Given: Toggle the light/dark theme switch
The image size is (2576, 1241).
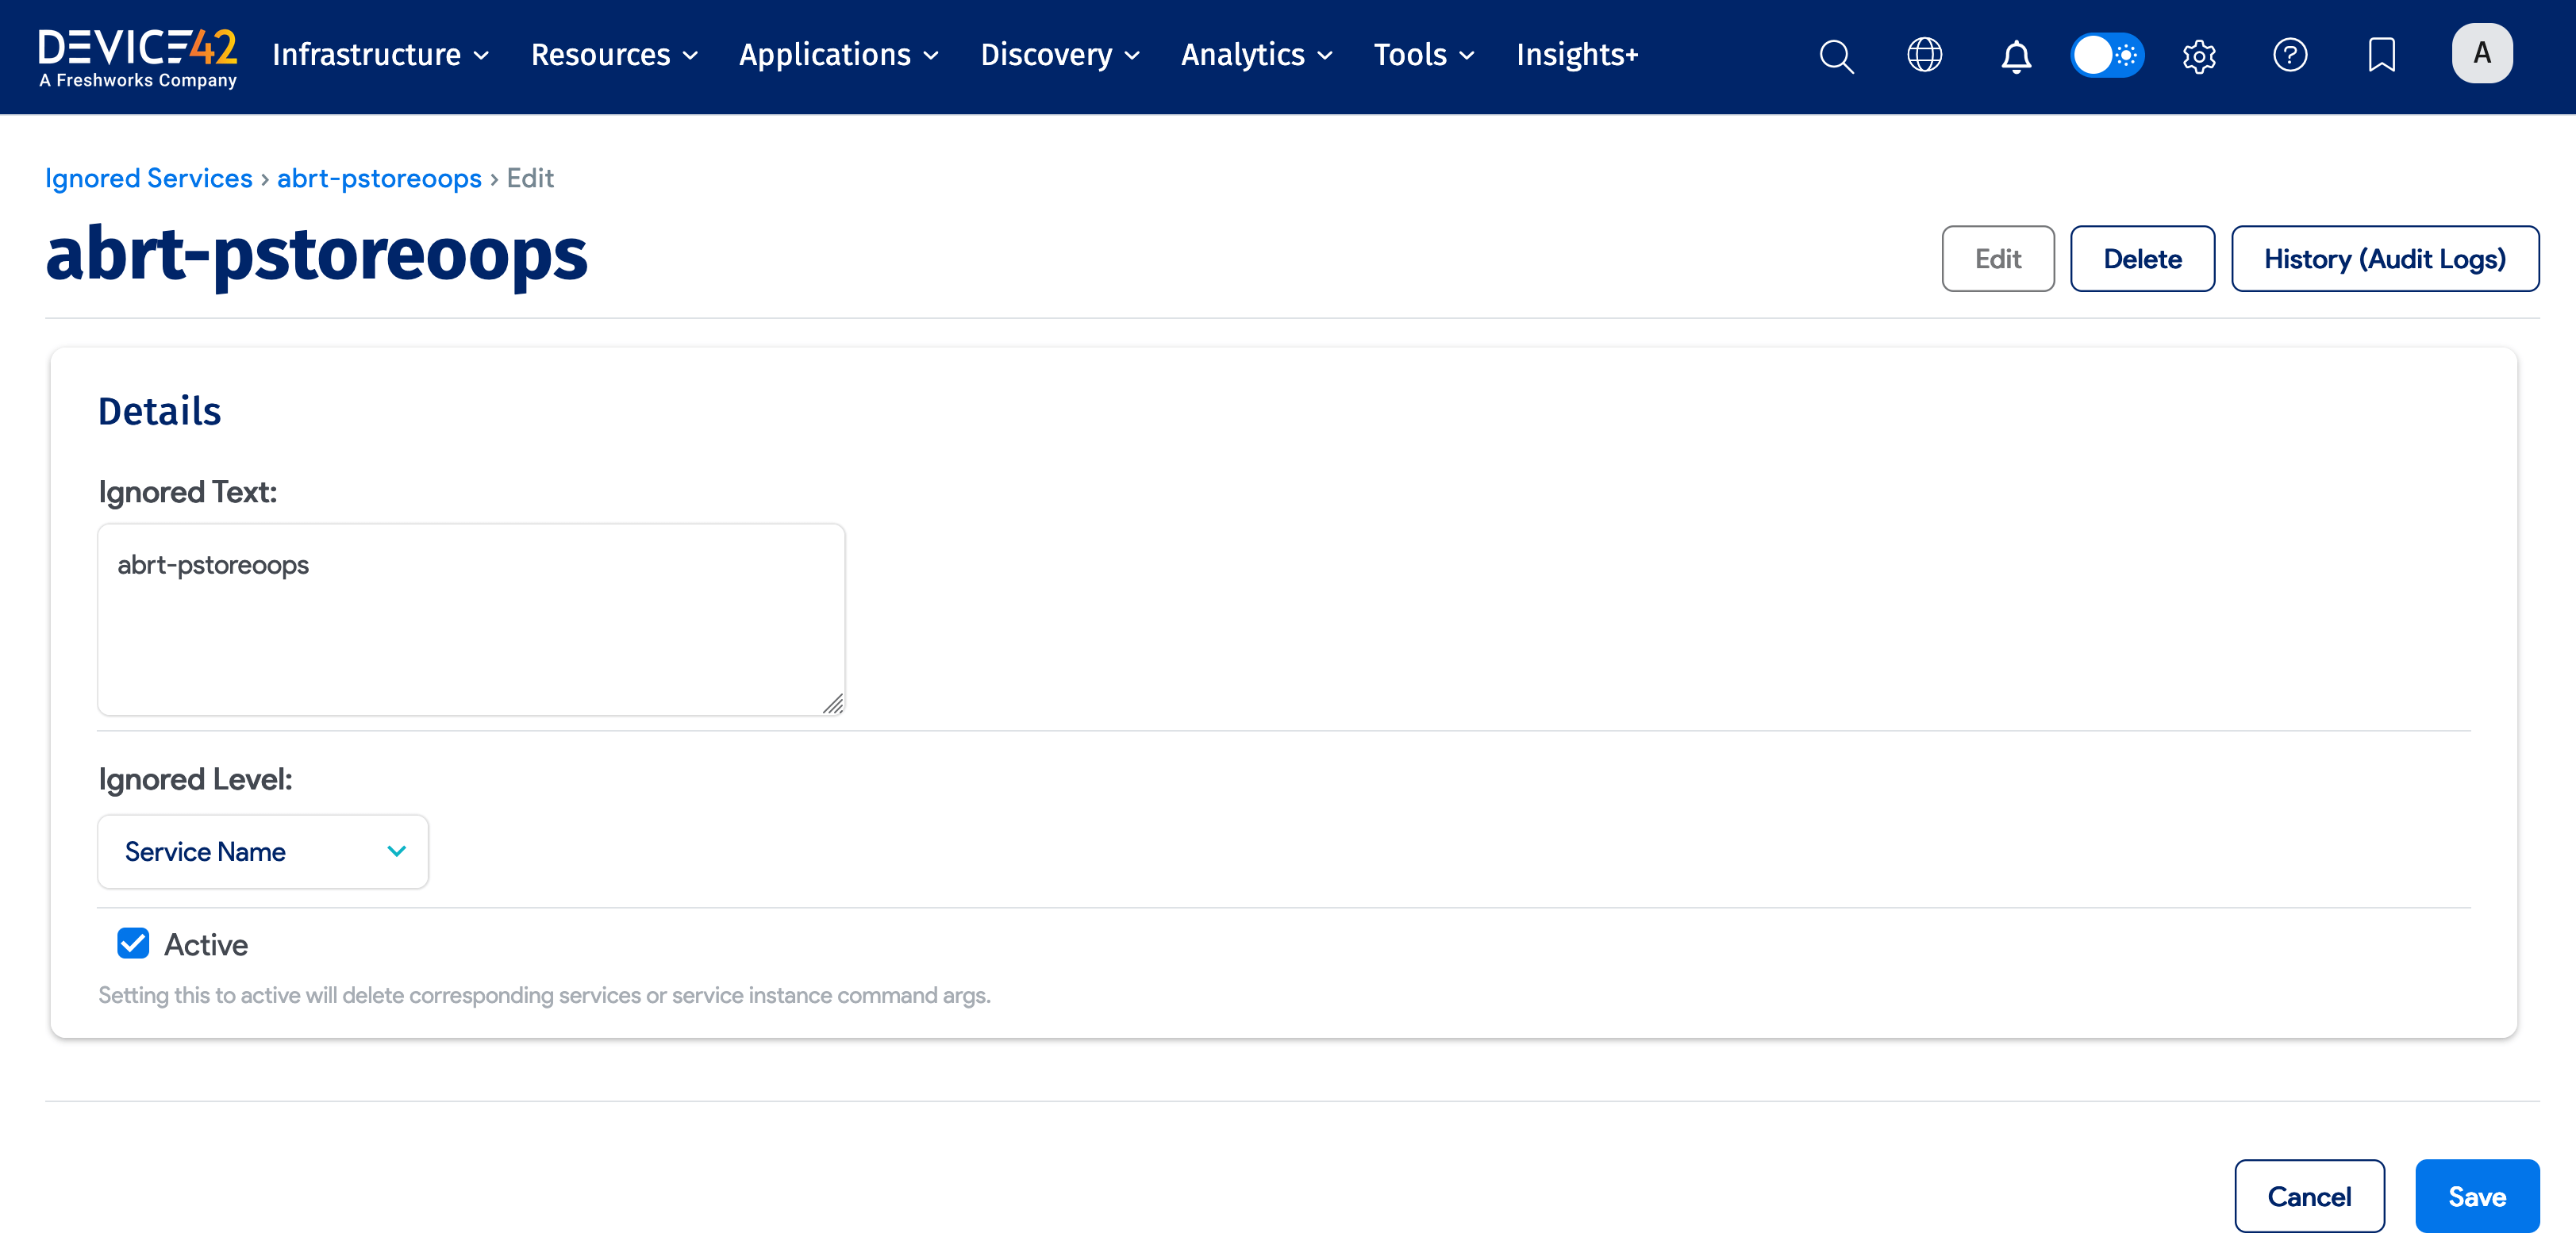Looking at the screenshot, I should click(x=2107, y=55).
